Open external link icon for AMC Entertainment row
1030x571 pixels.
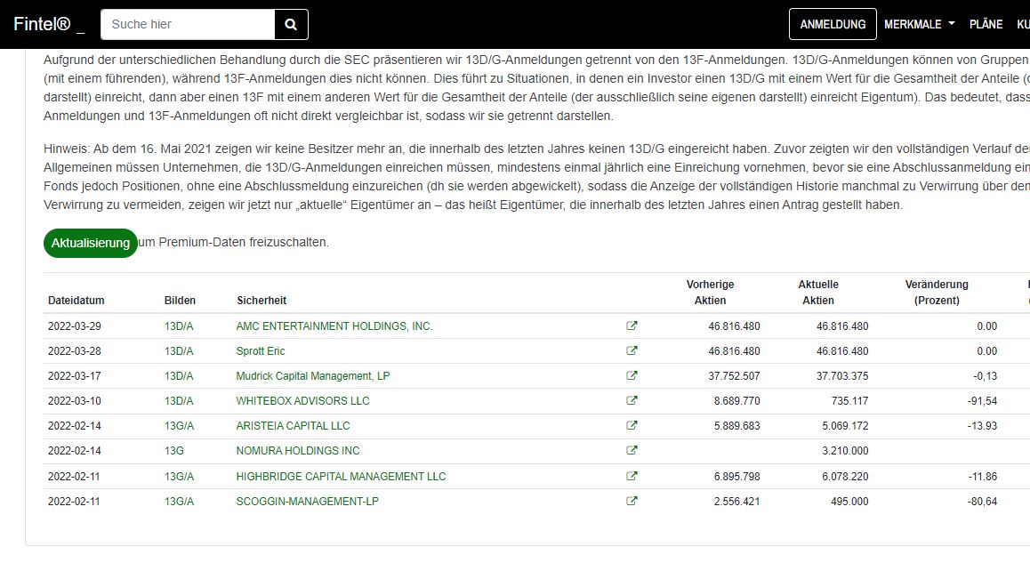coord(632,326)
